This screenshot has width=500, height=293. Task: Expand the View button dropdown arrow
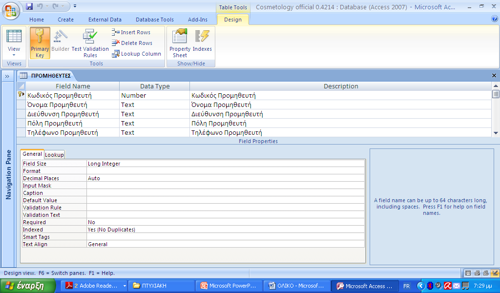pos(14,55)
